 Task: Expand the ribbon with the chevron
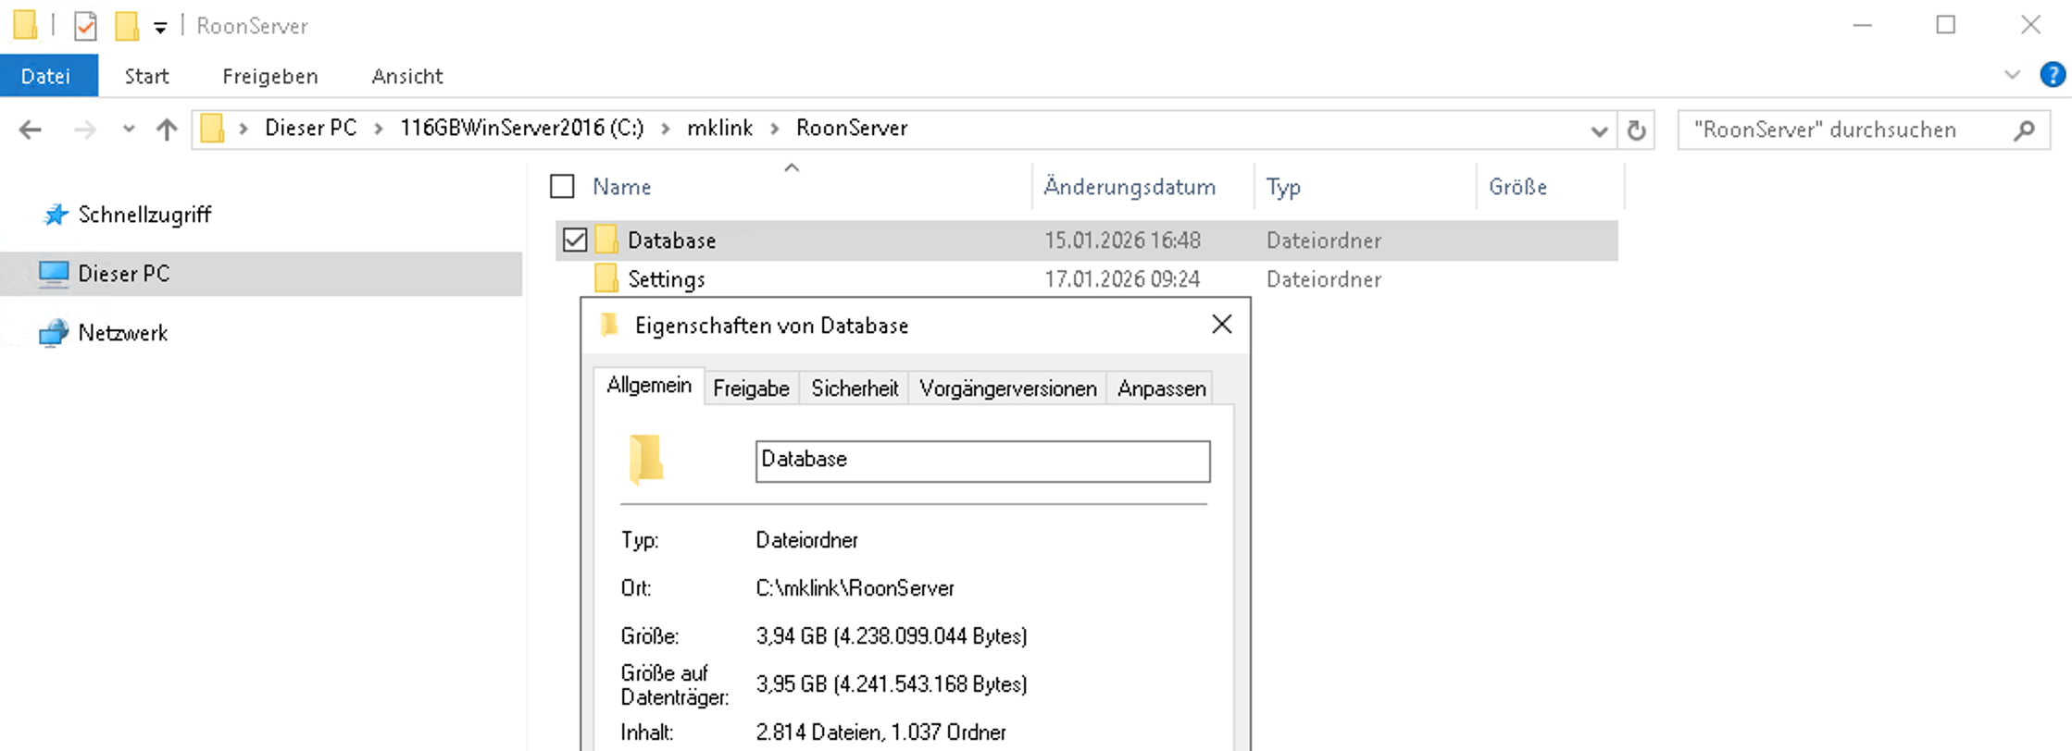(2012, 75)
